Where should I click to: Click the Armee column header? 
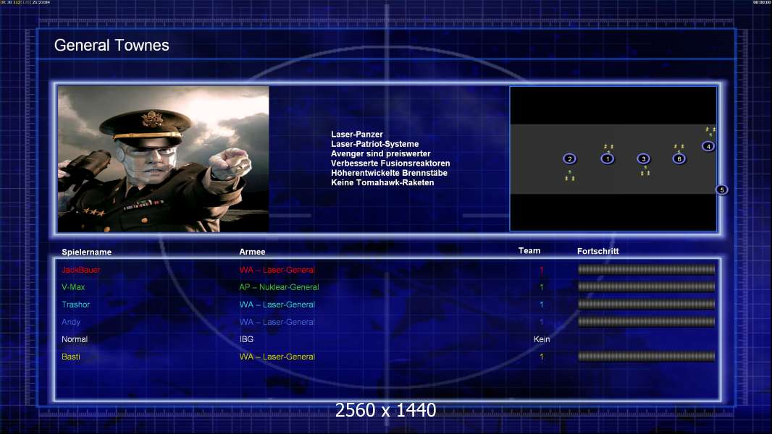(252, 252)
